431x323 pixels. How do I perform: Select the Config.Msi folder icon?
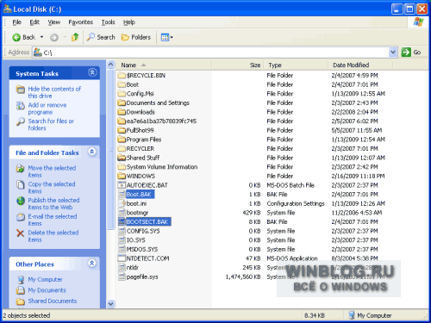(122, 94)
